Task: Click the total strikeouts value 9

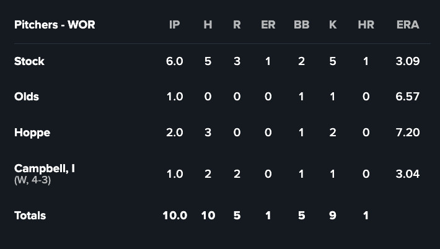Action: tap(333, 216)
